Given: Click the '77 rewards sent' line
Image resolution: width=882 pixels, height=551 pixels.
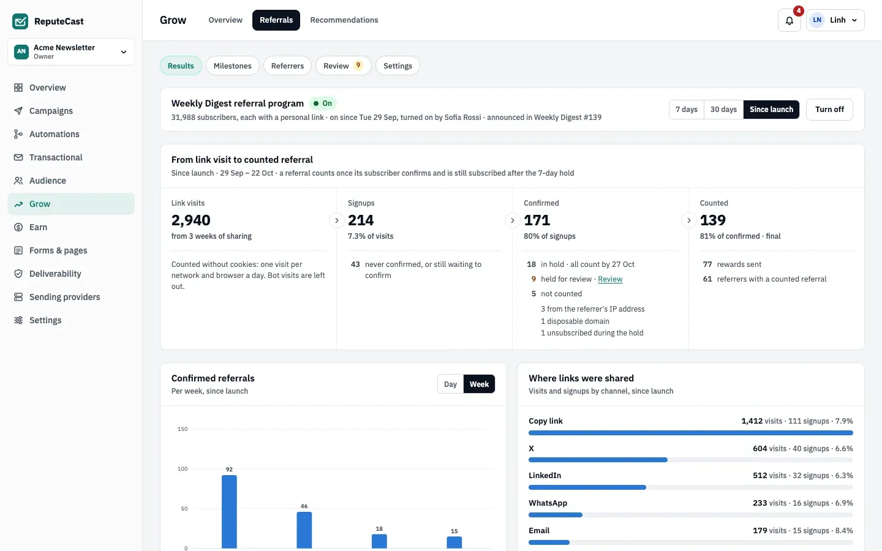Looking at the screenshot, I should tap(732, 264).
